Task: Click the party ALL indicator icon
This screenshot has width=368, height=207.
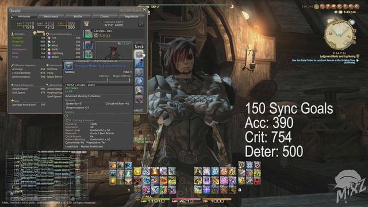Action: [138, 198]
